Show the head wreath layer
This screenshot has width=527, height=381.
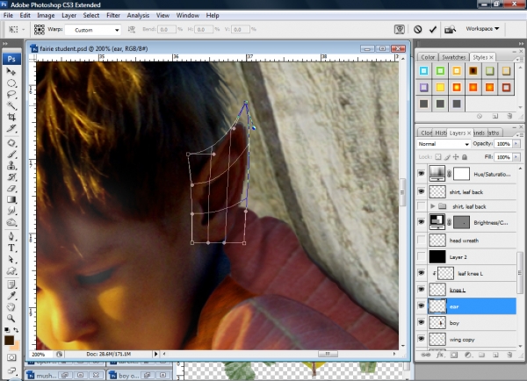[x=421, y=240]
